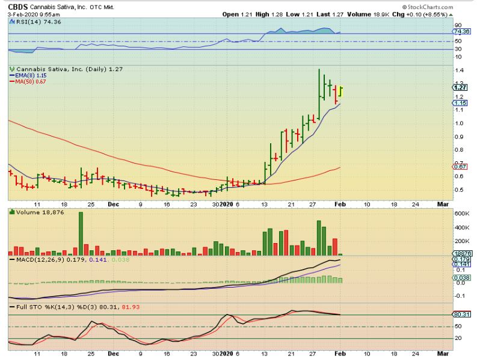Click the 1.4 label on the price axis
This screenshot has width=477, height=361.
459,70
